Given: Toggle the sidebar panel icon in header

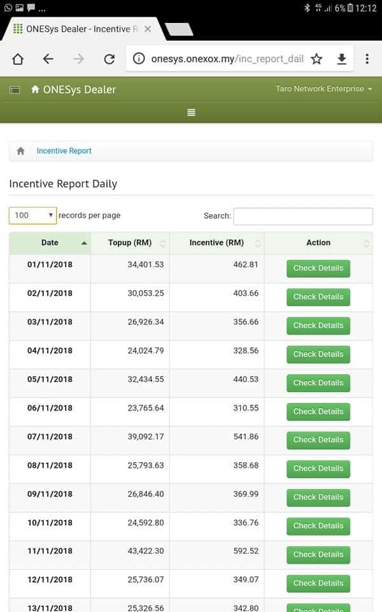Looking at the screenshot, I should pos(15,90).
